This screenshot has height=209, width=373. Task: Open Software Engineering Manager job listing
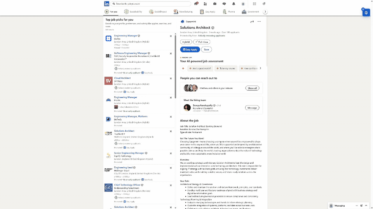pyautogui.click(x=131, y=53)
